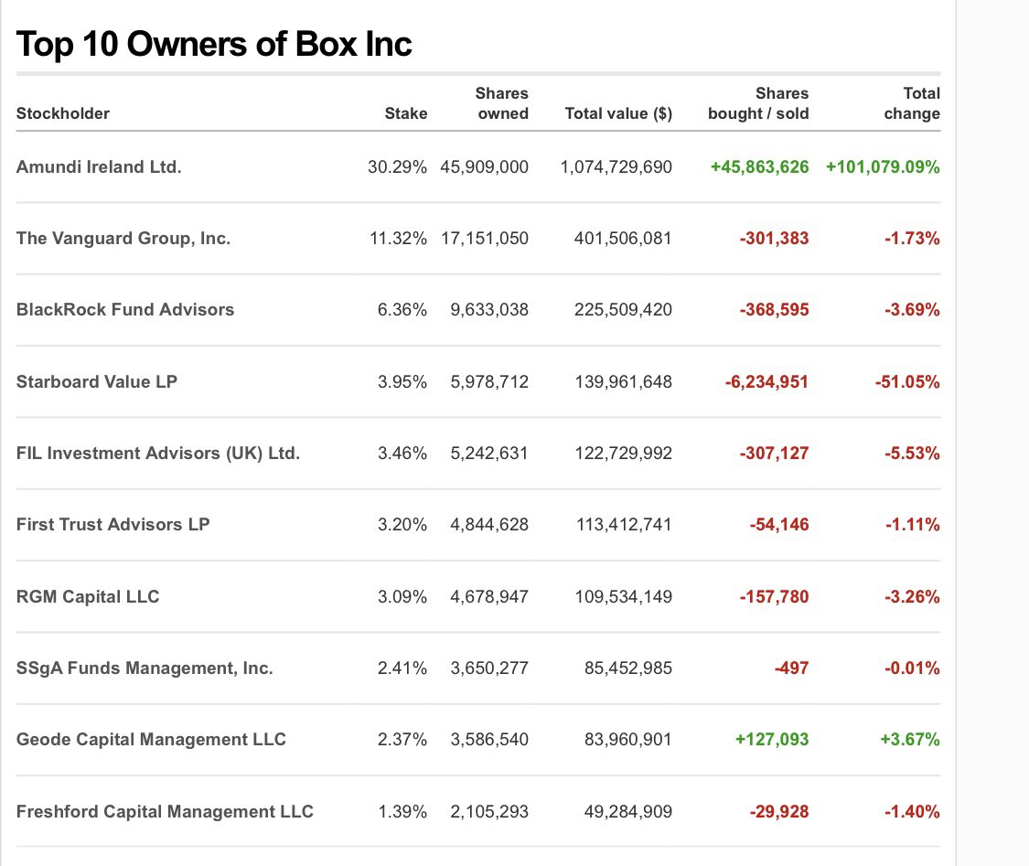Click Geode Capital Management LLC name
Viewport: 1029px width, 866px height.
[151, 740]
